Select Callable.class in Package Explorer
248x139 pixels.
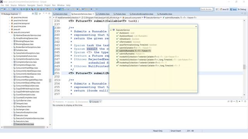coord(22,50)
